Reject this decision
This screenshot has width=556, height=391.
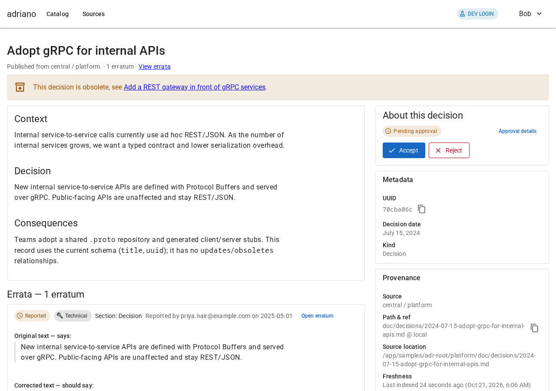tap(449, 150)
